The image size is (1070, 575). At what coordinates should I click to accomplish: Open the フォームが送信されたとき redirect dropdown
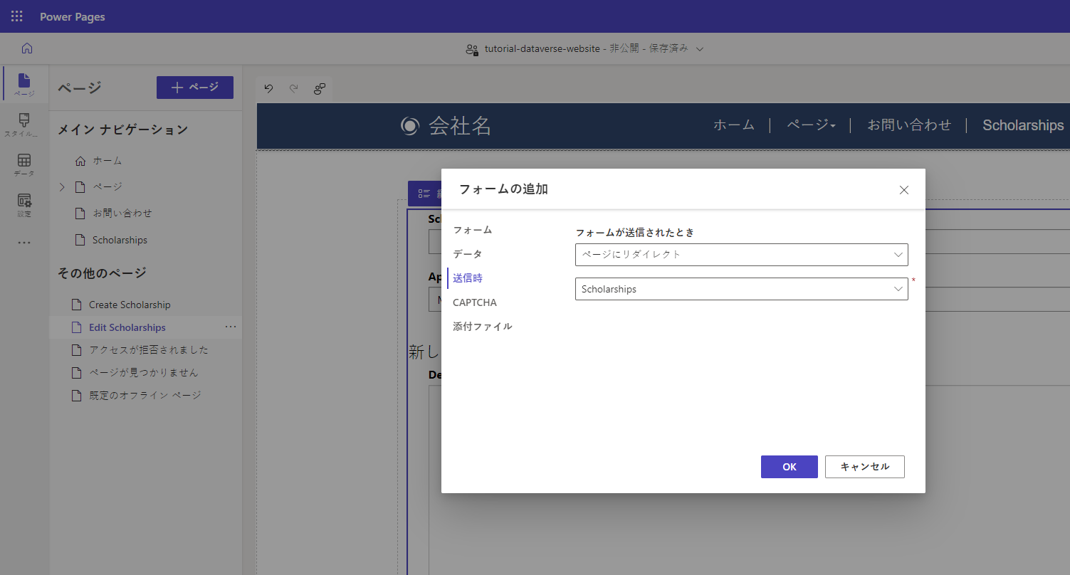click(742, 255)
